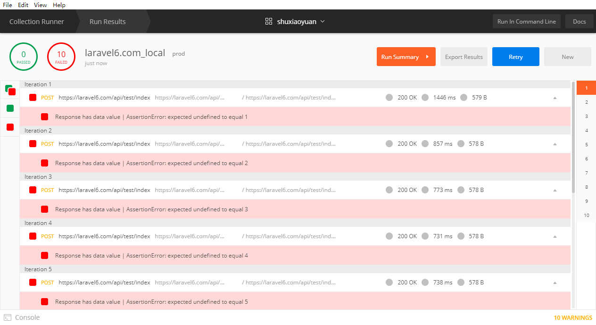Collapse Iteration 4 request details
The height and width of the screenshot is (325, 596).
(x=555, y=236)
